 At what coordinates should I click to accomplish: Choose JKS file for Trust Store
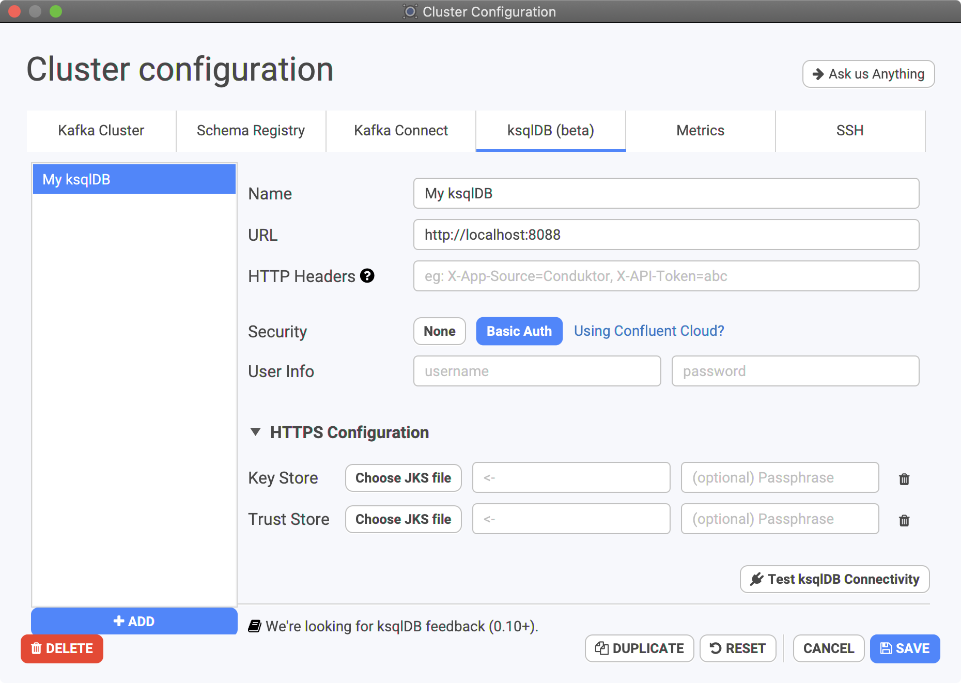coord(404,519)
